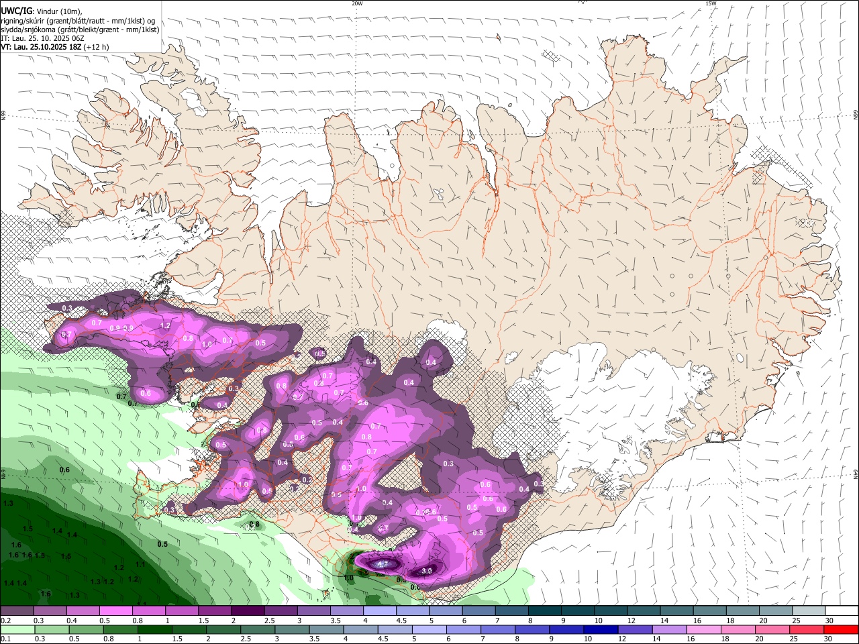859x644 pixels.
Task: Click the '4.5' label on the upper scale
Action: click(x=401, y=621)
